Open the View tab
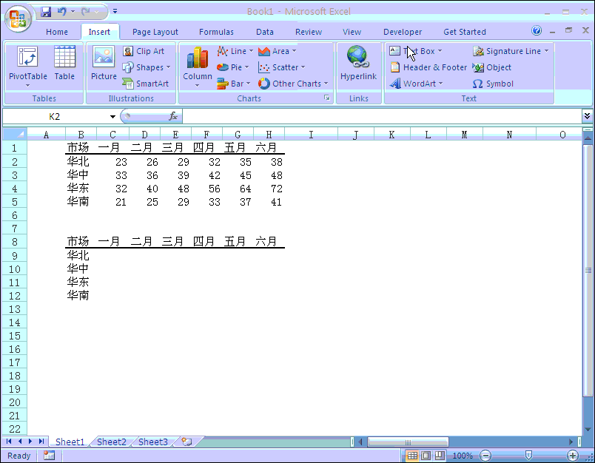Screen dimensions: 595x463 352,32
